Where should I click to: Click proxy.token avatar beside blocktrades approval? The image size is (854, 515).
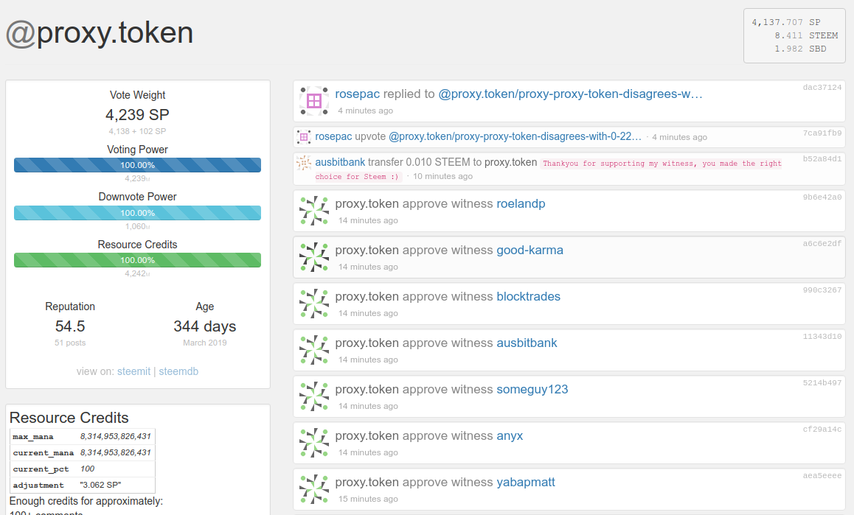coord(313,304)
